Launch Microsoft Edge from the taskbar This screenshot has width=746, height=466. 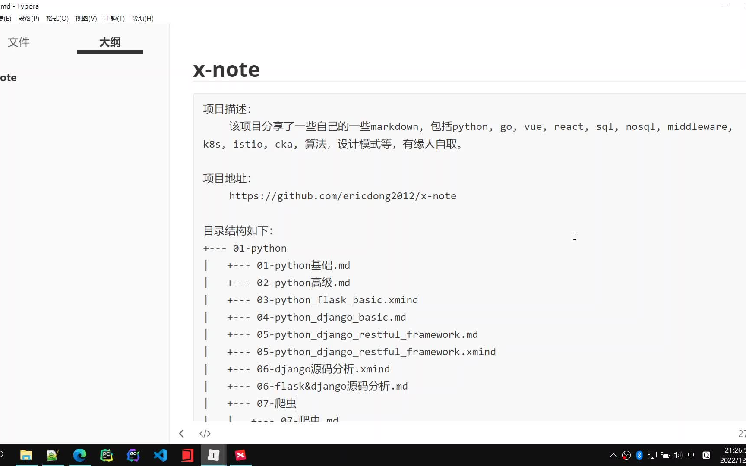(x=79, y=455)
